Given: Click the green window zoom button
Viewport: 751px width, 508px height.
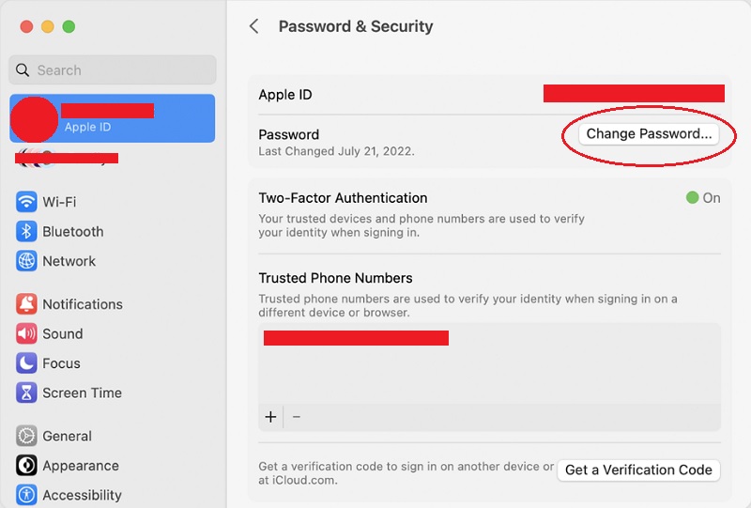Looking at the screenshot, I should [69, 26].
